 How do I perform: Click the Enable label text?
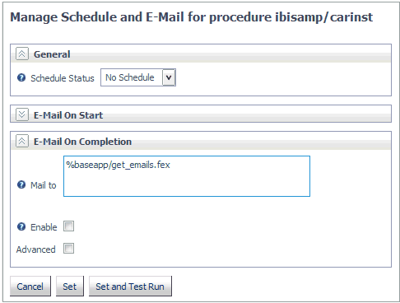44,227
